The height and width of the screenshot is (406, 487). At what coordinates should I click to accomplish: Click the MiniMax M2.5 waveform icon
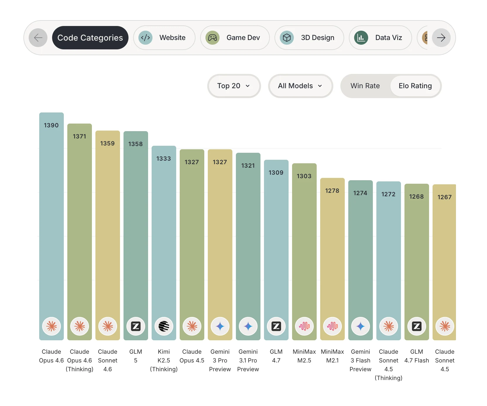(x=304, y=326)
